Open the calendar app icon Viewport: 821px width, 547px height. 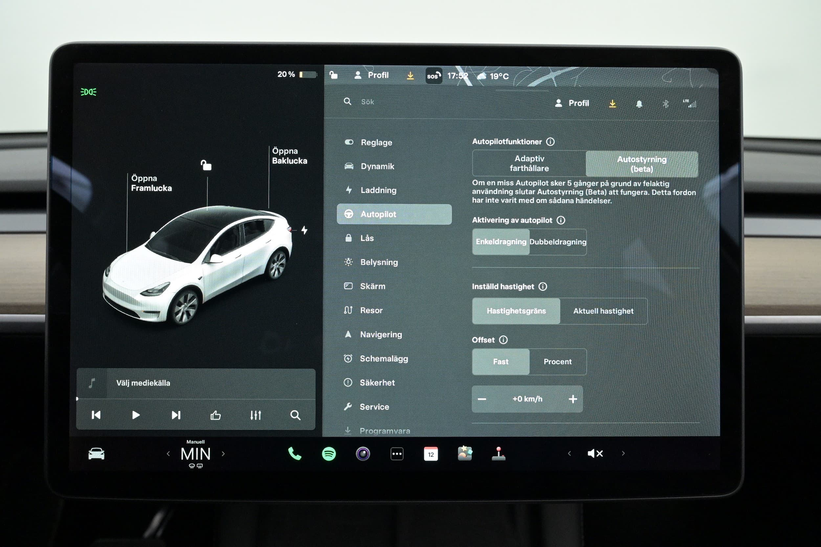431,454
